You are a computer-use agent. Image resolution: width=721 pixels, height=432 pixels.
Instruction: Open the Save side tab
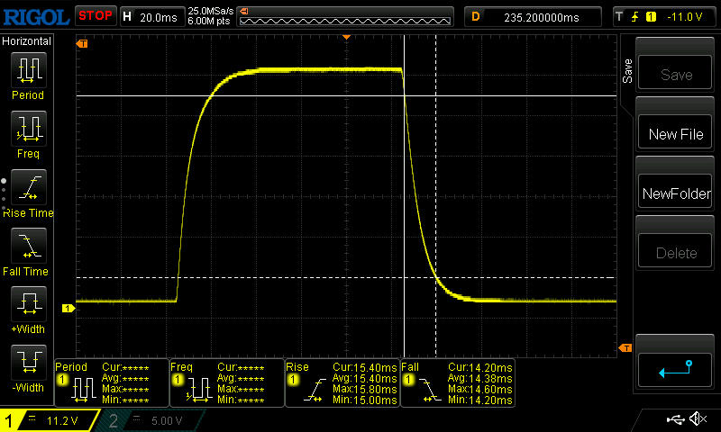coord(627,71)
